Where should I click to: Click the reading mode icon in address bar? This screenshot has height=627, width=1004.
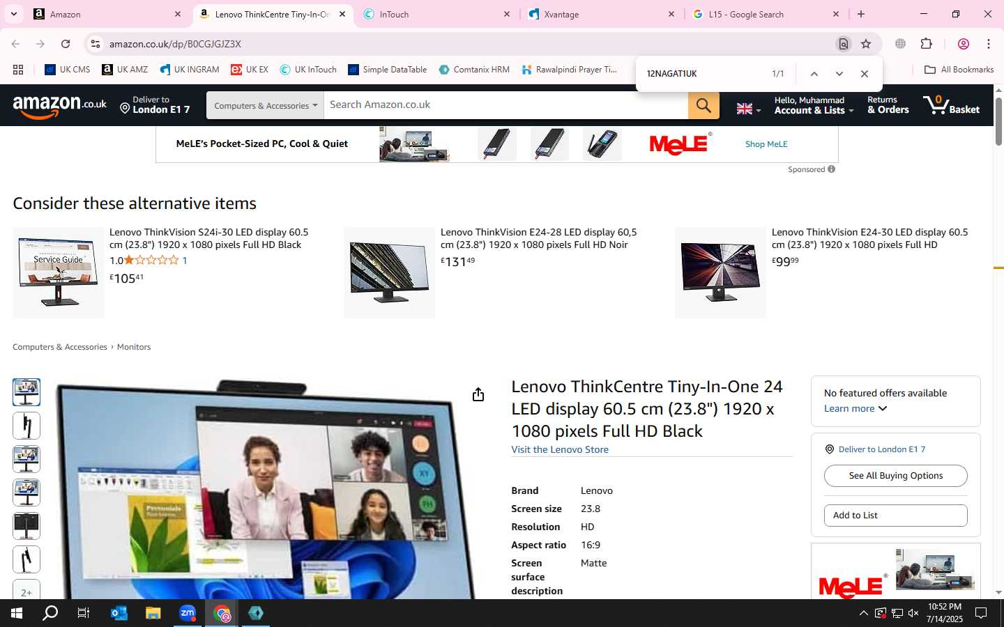tap(844, 44)
